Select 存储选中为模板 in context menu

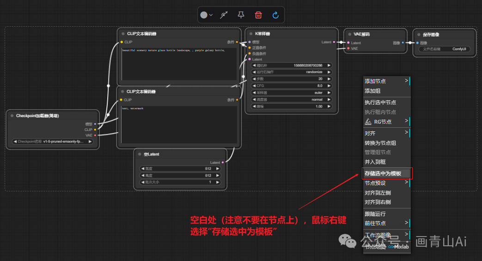(x=387, y=173)
